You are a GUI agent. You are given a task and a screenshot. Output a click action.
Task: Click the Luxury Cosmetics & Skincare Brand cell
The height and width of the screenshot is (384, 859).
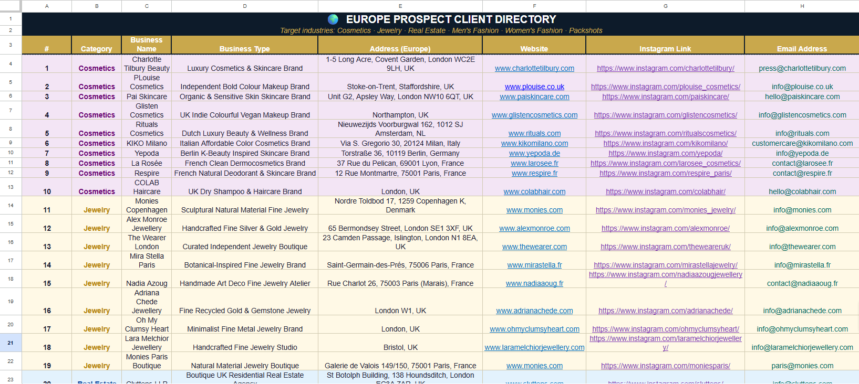pos(245,63)
